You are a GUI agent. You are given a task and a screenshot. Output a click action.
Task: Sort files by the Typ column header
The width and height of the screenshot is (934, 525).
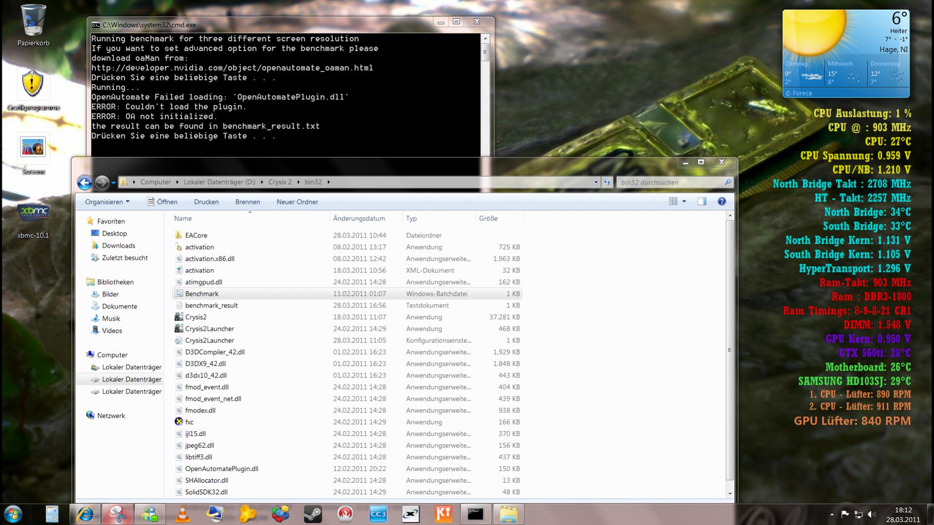click(439, 218)
